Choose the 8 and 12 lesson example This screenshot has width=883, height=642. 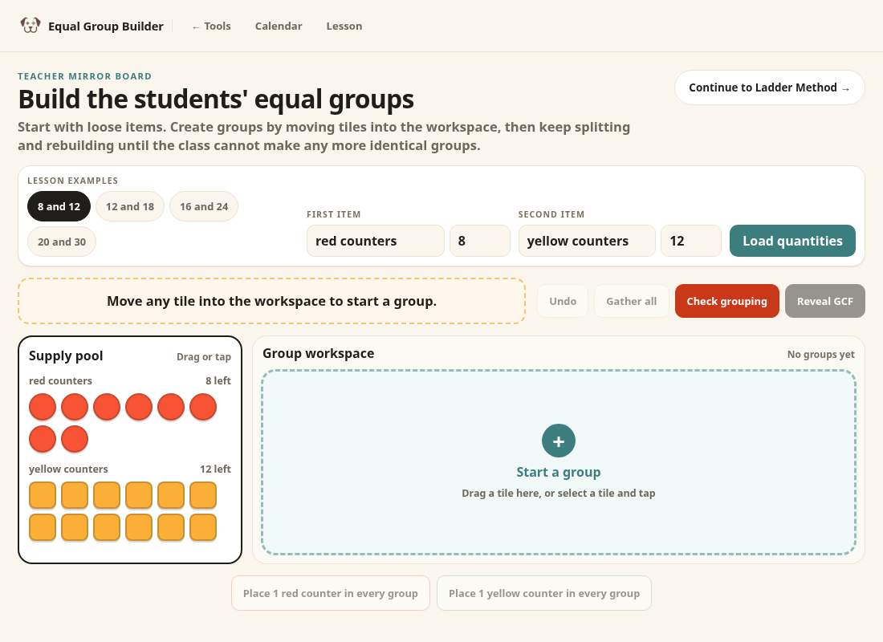[59, 207]
